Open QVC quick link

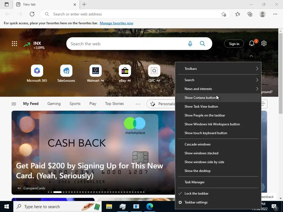[x=154, y=73]
